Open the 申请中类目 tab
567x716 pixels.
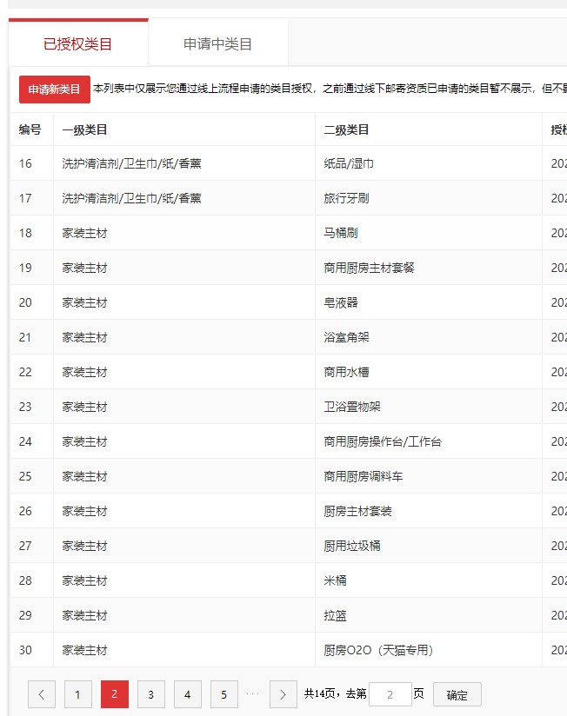(x=218, y=44)
